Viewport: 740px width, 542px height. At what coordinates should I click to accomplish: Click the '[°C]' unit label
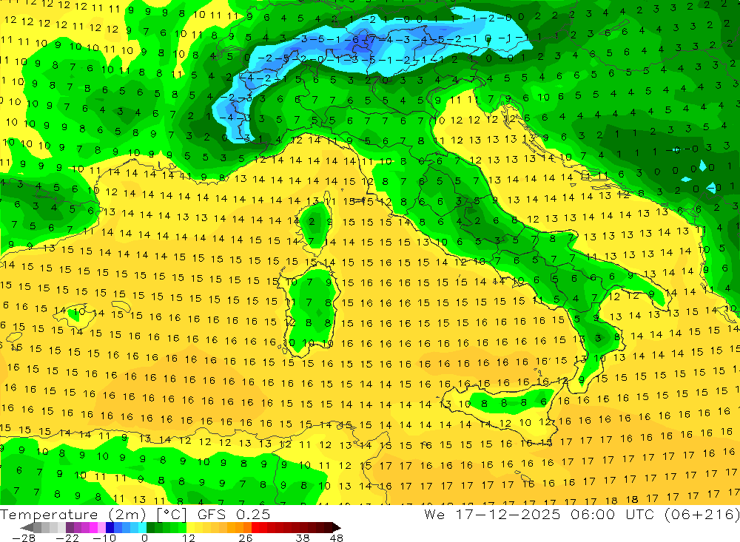[x=172, y=515]
